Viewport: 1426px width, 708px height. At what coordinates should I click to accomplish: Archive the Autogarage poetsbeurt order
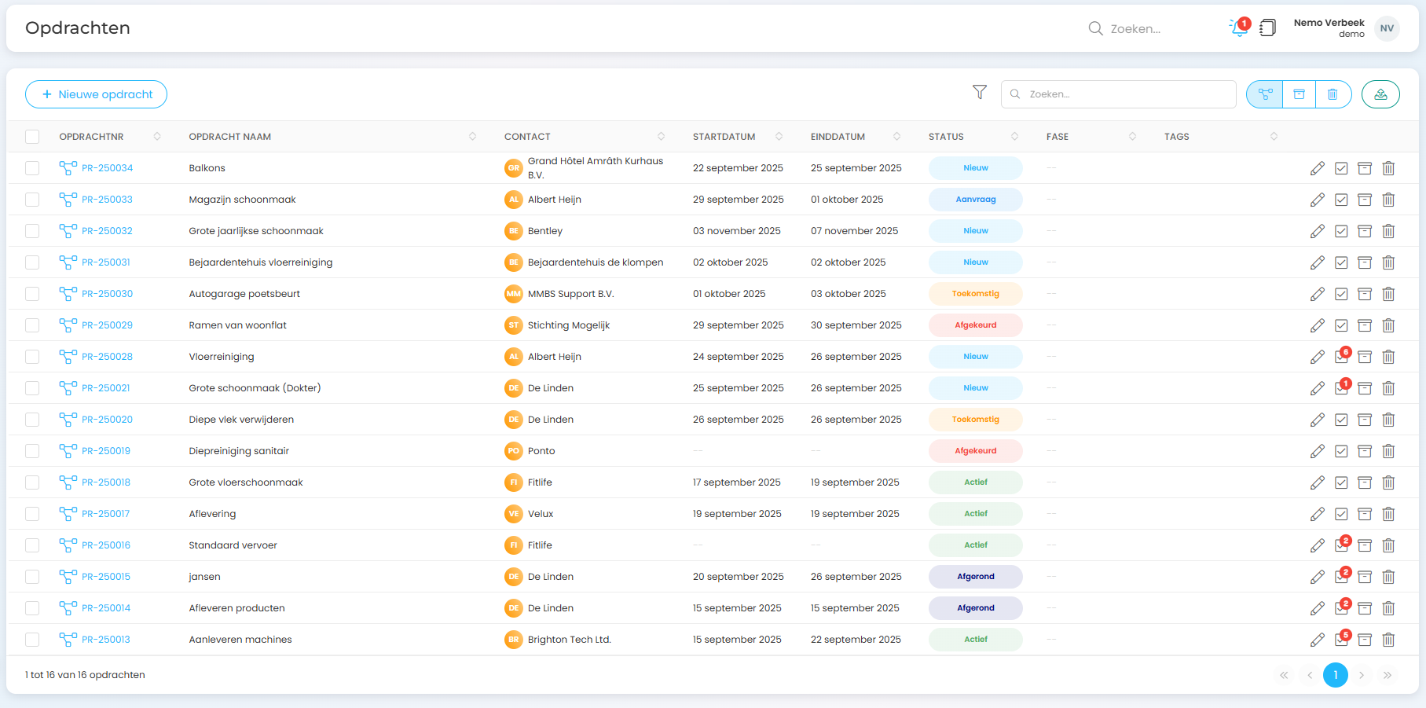click(1365, 294)
